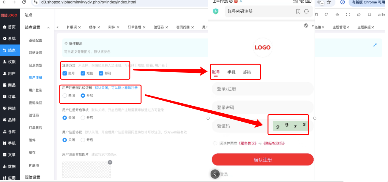This screenshot has width=388, height=182.
Task: Click the 用户注册背景图片 upload thumbnail
Action: [x=86, y=170]
